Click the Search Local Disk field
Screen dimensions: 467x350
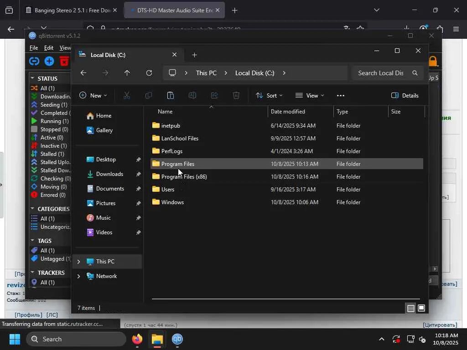[388, 73]
